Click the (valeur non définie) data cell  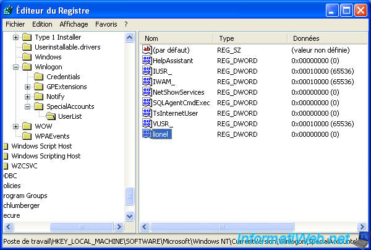320,50
